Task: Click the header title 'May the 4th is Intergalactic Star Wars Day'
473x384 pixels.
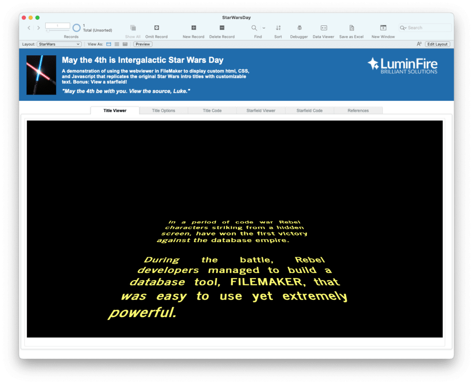Action: point(143,60)
